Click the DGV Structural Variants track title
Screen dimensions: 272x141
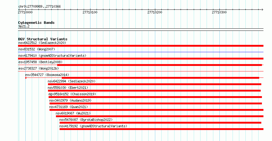[x=43, y=39]
